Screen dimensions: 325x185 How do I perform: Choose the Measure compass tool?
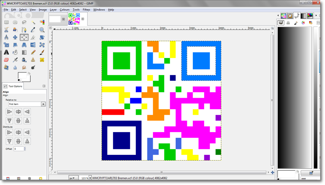click(6, 37)
